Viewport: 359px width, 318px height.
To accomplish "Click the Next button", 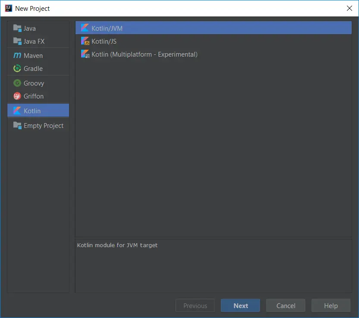I will [x=240, y=305].
